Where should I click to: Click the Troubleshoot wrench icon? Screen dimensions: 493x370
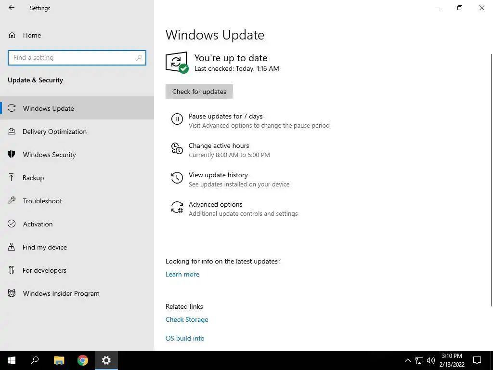point(12,200)
